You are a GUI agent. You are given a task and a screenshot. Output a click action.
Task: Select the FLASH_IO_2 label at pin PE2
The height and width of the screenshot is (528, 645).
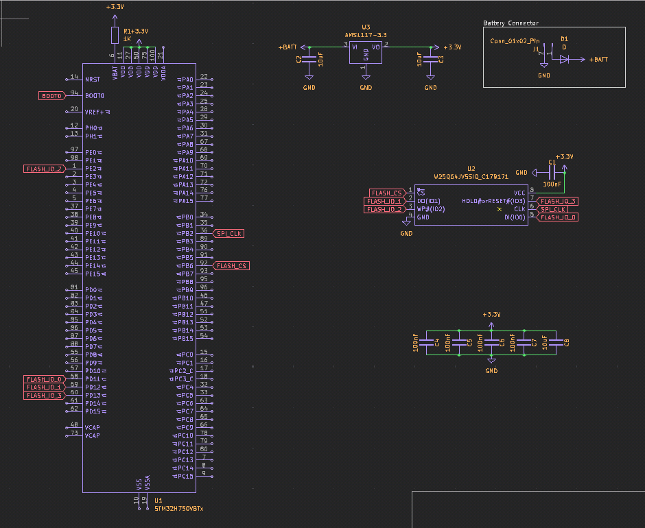tap(45, 169)
